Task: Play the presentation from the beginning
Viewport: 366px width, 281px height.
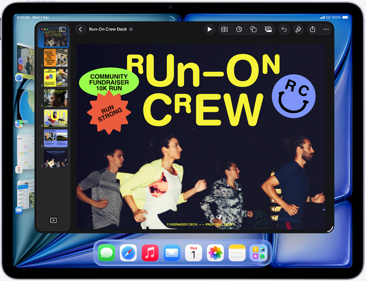Action: pos(210,29)
